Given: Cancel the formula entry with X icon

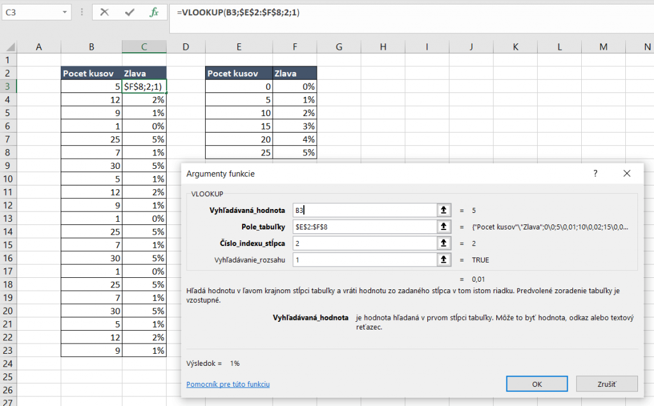Looking at the screenshot, I should (104, 13).
